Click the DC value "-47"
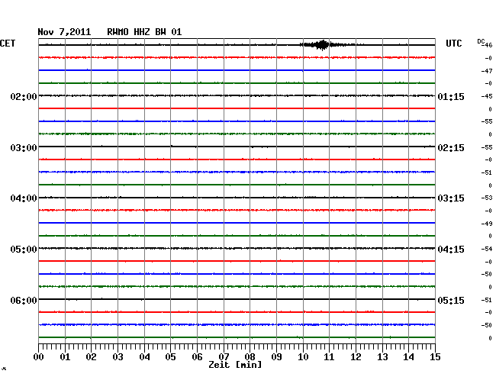The width and height of the screenshot is (496, 377). 487,71
